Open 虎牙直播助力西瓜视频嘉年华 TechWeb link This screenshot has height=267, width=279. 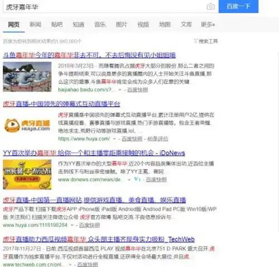[99, 239]
